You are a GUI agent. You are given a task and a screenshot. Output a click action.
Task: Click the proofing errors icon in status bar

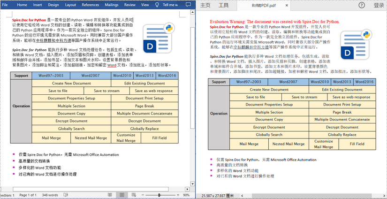66,195
